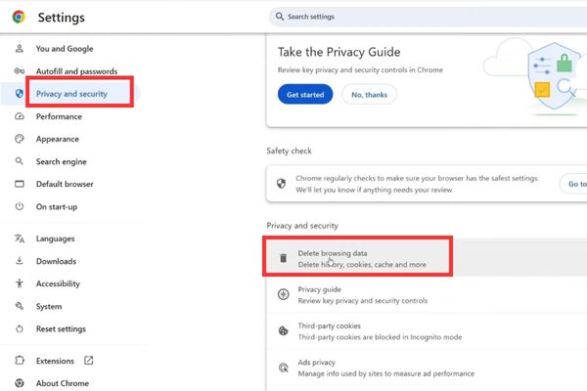Open Autofill and passwords section
This screenshot has width=587, height=391.
(76, 71)
